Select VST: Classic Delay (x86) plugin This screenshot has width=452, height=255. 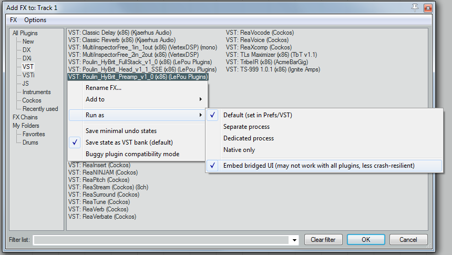(120, 33)
